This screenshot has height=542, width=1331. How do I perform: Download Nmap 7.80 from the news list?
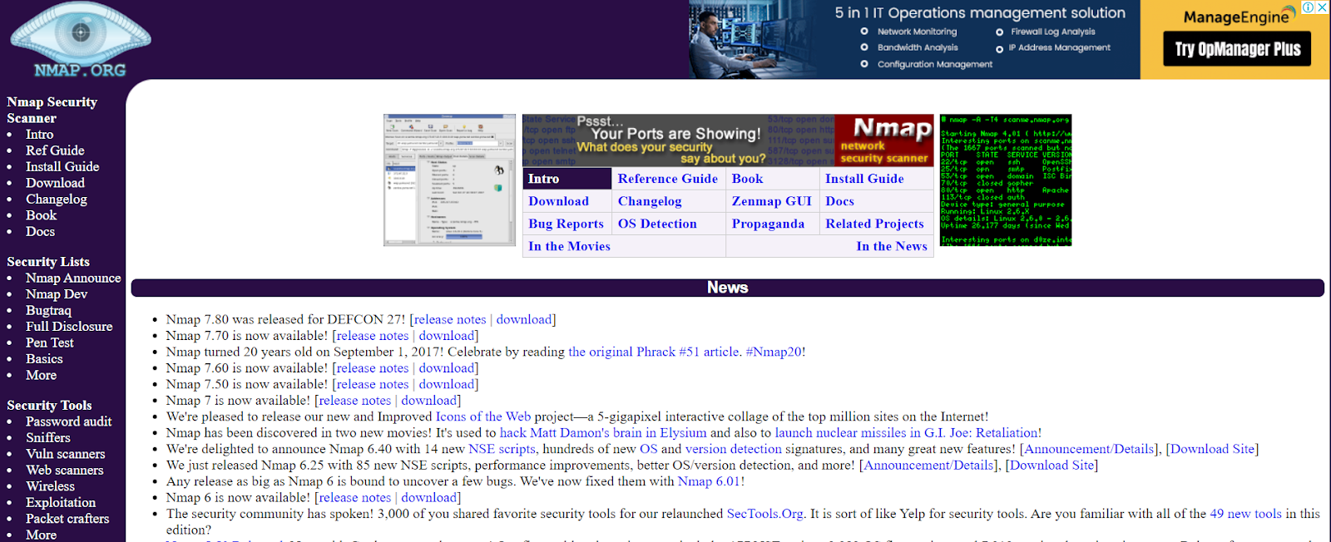pos(524,319)
